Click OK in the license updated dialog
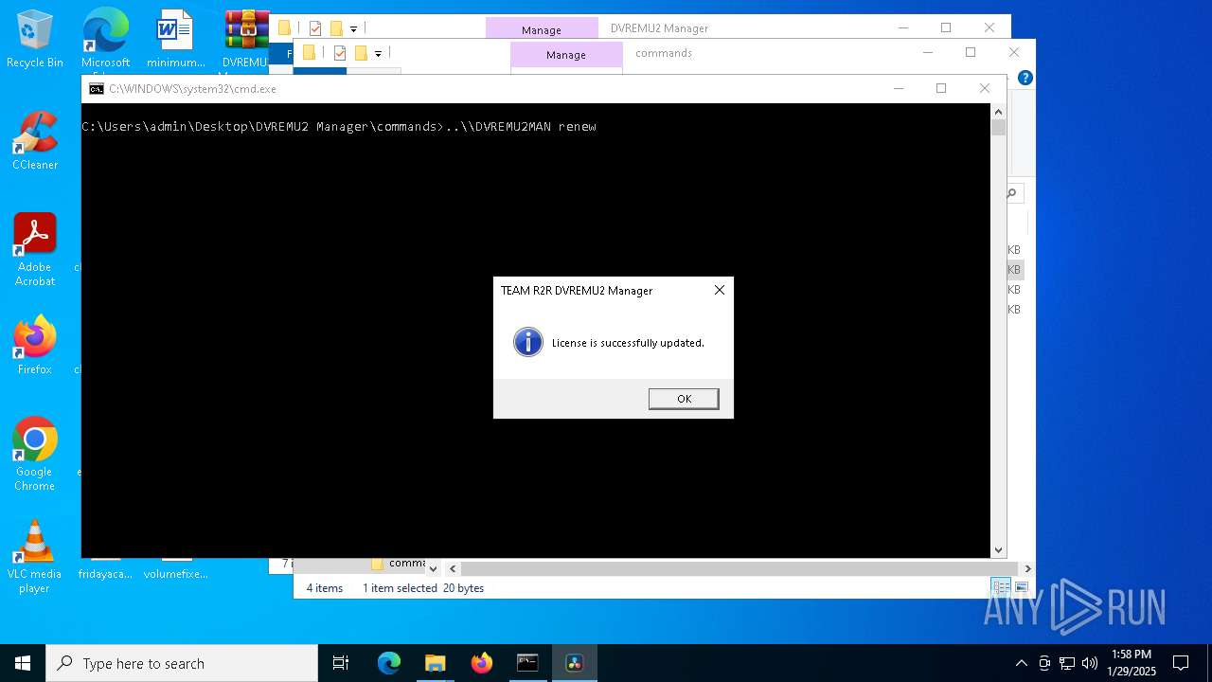This screenshot has width=1212, height=682. point(684,399)
